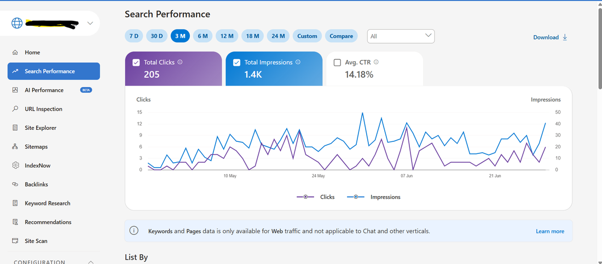Screen dimensions: 602x264
Task: Click the IndexNow gear icon
Action: (15, 165)
